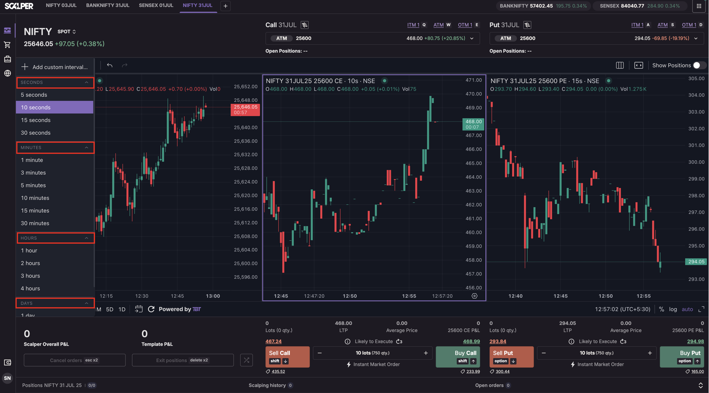Toggle Show Positions switch

coord(699,65)
